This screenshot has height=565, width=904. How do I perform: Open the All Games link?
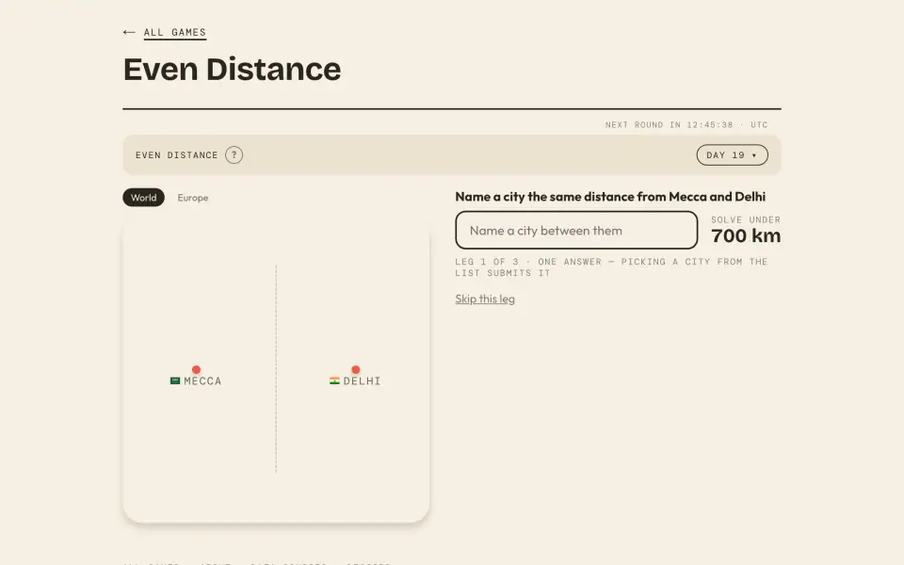[175, 32]
